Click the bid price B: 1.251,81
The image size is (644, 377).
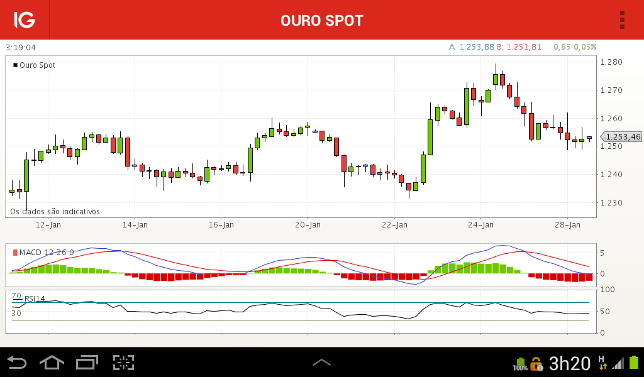[x=519, y=47]
